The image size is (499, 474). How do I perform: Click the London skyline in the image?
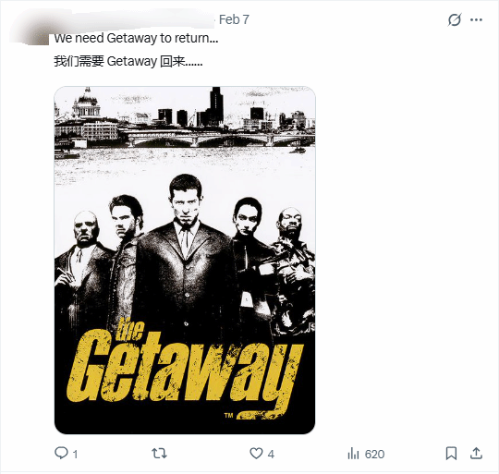point(185,117)
